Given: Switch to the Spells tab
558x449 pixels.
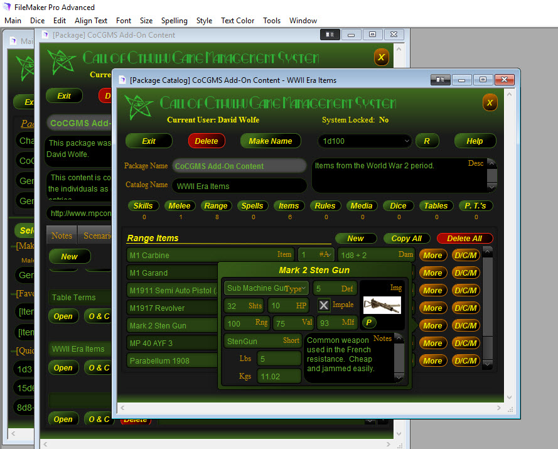Looking at the screenshot, I should point(252,206).
